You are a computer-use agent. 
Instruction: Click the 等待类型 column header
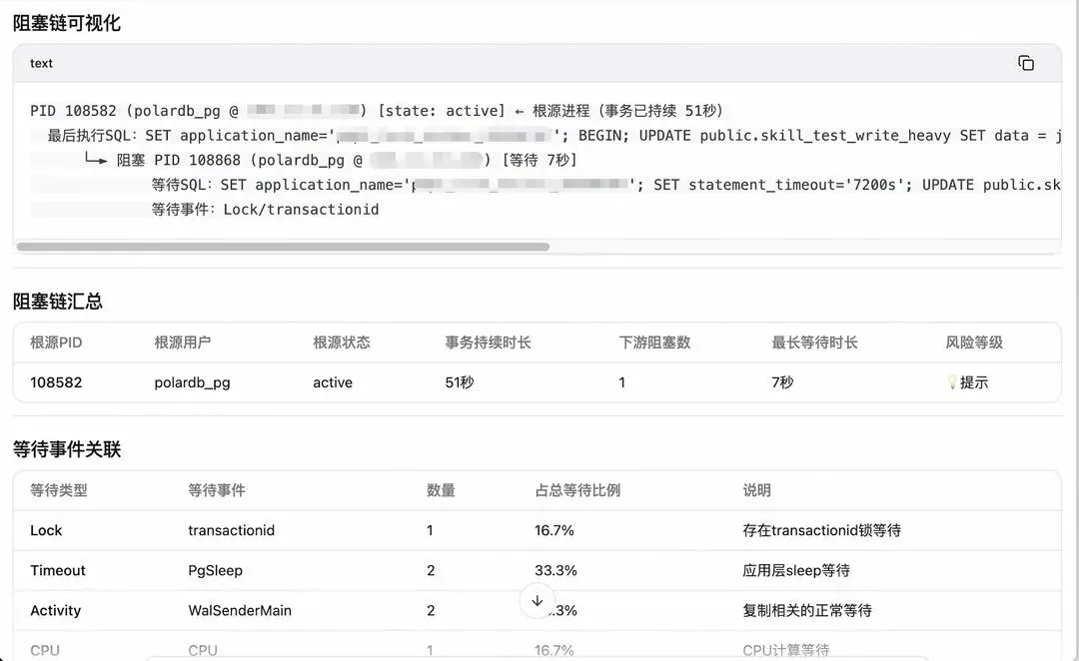(59, 490)
